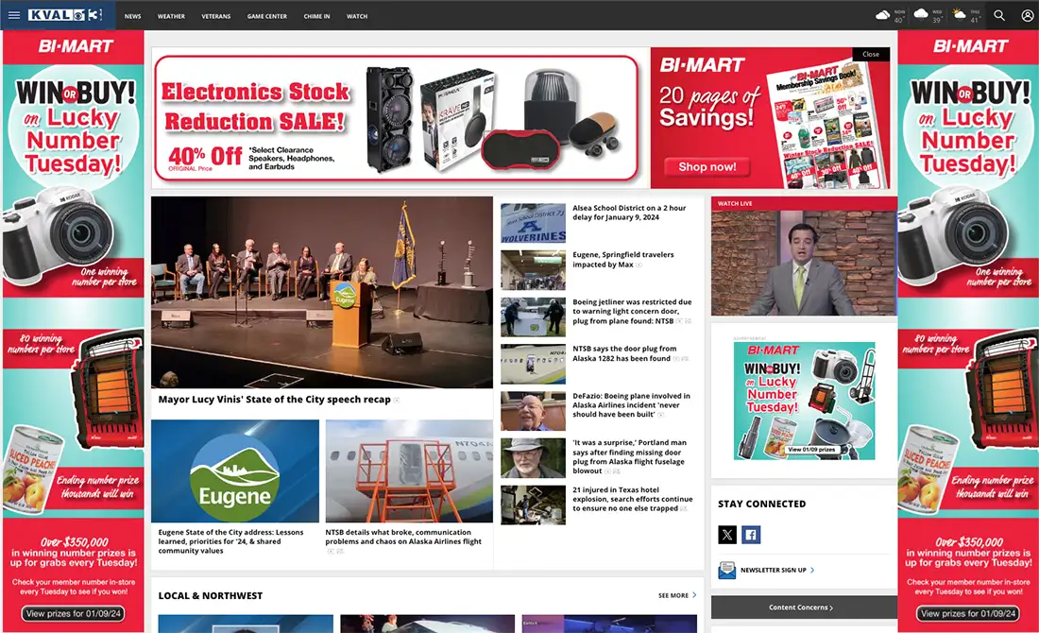Open 21 injured in Texas hotel headline
Screen dimensions: 1039x633
(x=632, y=499)
